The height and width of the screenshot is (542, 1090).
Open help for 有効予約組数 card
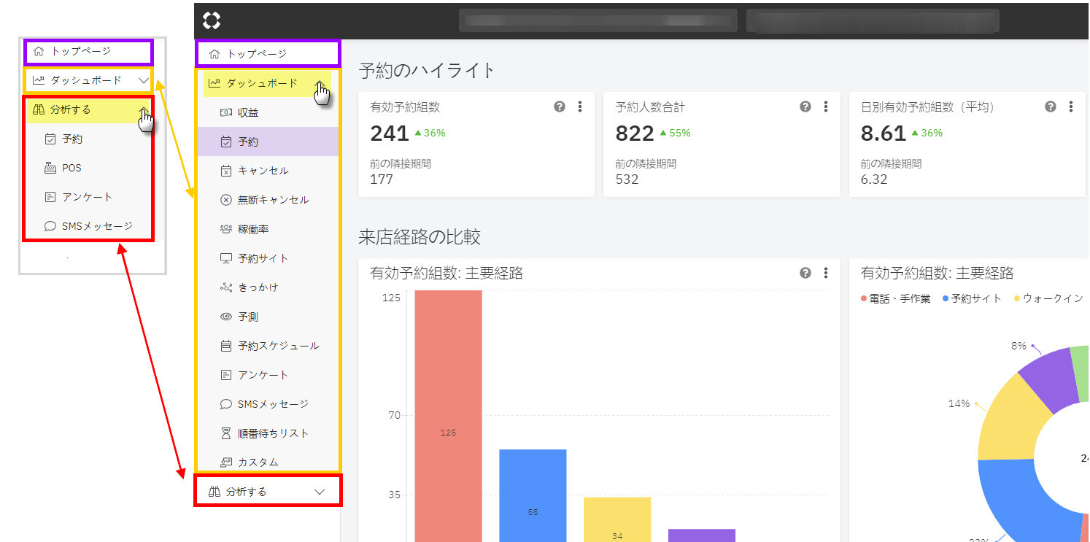point(560,107)
